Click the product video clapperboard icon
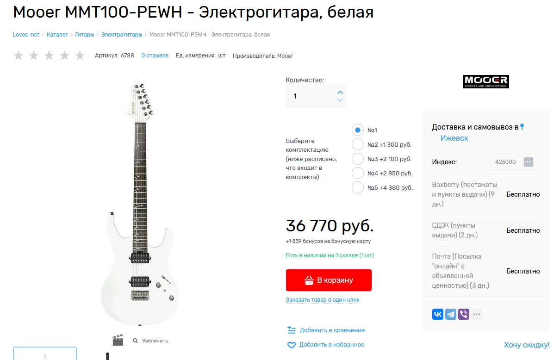 118,340
